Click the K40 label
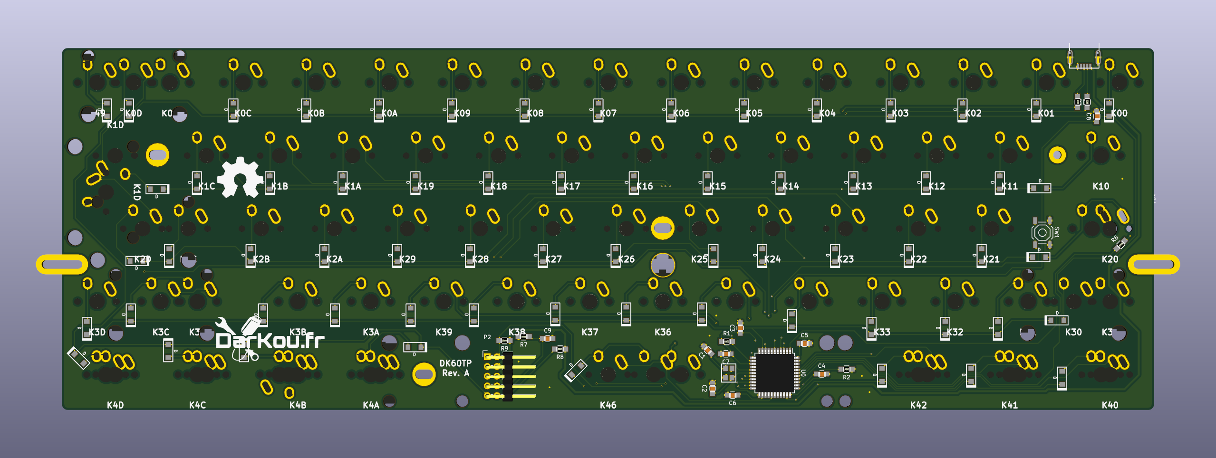 [x=1110, y=405]
